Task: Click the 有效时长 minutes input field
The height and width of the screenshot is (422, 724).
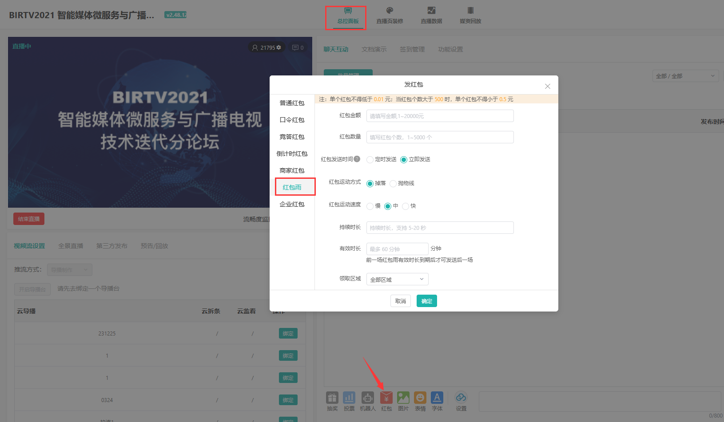Action: coord(398,249)
